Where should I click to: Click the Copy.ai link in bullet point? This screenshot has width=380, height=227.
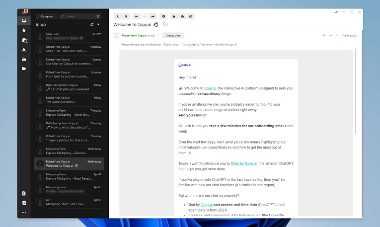tap(207, 205)
